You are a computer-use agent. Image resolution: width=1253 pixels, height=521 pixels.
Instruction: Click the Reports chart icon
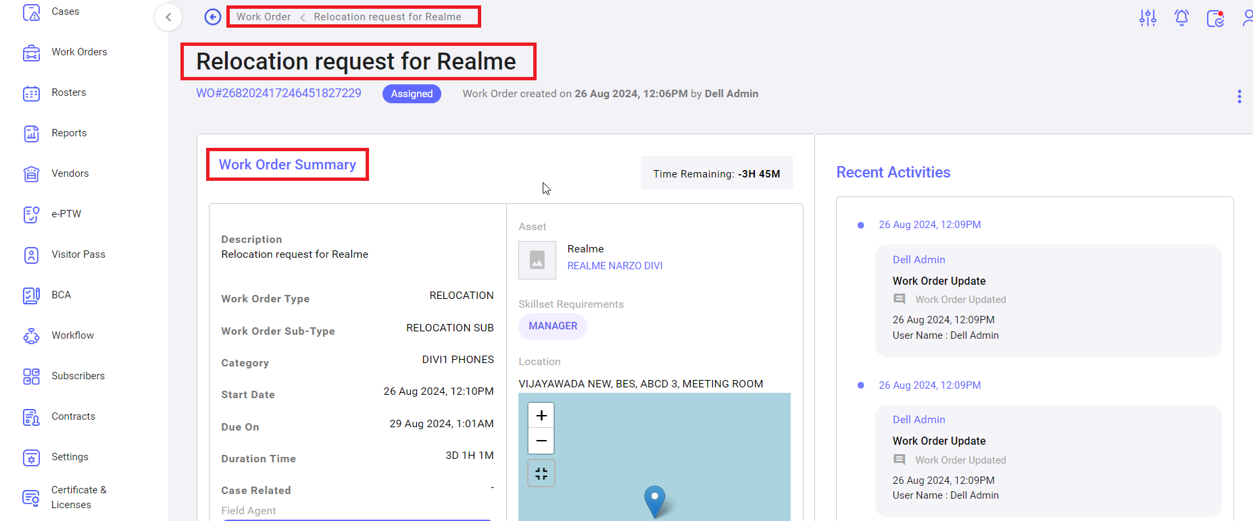(31, 134)
